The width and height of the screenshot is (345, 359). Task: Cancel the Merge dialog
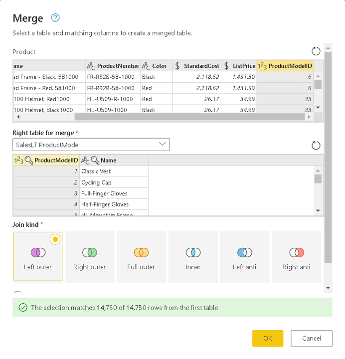pyautogui.click(x=312, y=338)
